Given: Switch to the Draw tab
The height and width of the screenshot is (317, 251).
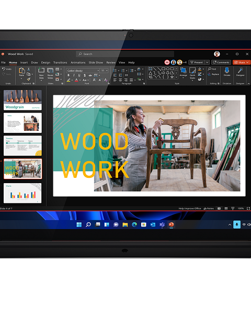Looking at the screenshot, I should pyautogui.click(x=35, y=62).
